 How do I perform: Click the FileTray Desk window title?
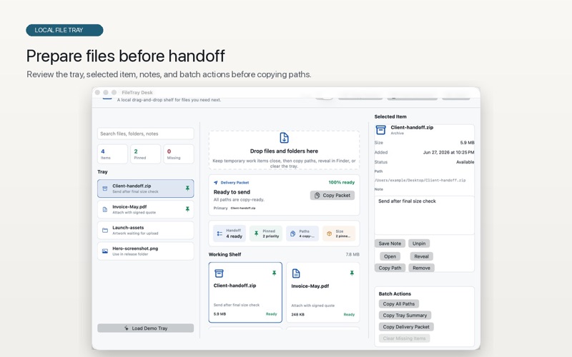137,93
